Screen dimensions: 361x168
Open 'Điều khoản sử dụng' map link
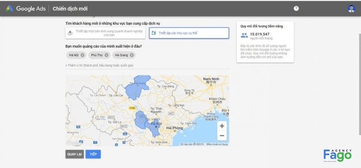pyautogui.click(x=217, y=144)
